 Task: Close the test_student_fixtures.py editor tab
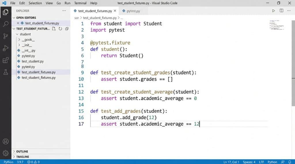[x=115, y=11]
